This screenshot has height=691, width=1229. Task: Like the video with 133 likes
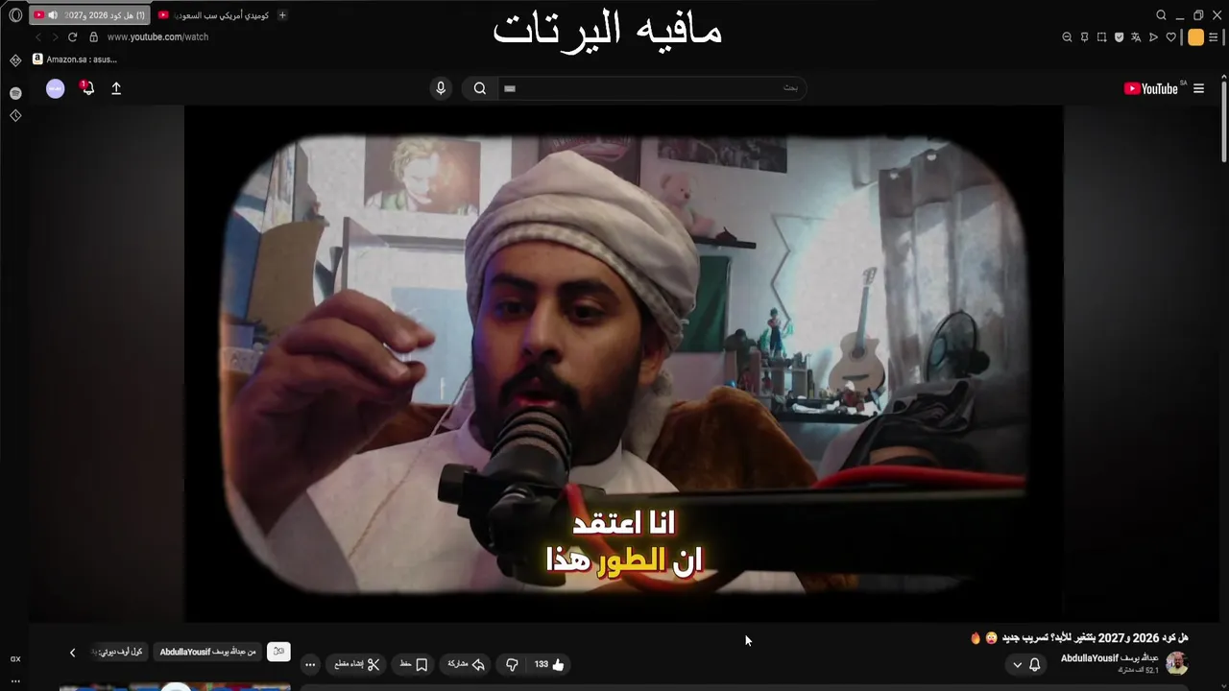tap(550, 664)
